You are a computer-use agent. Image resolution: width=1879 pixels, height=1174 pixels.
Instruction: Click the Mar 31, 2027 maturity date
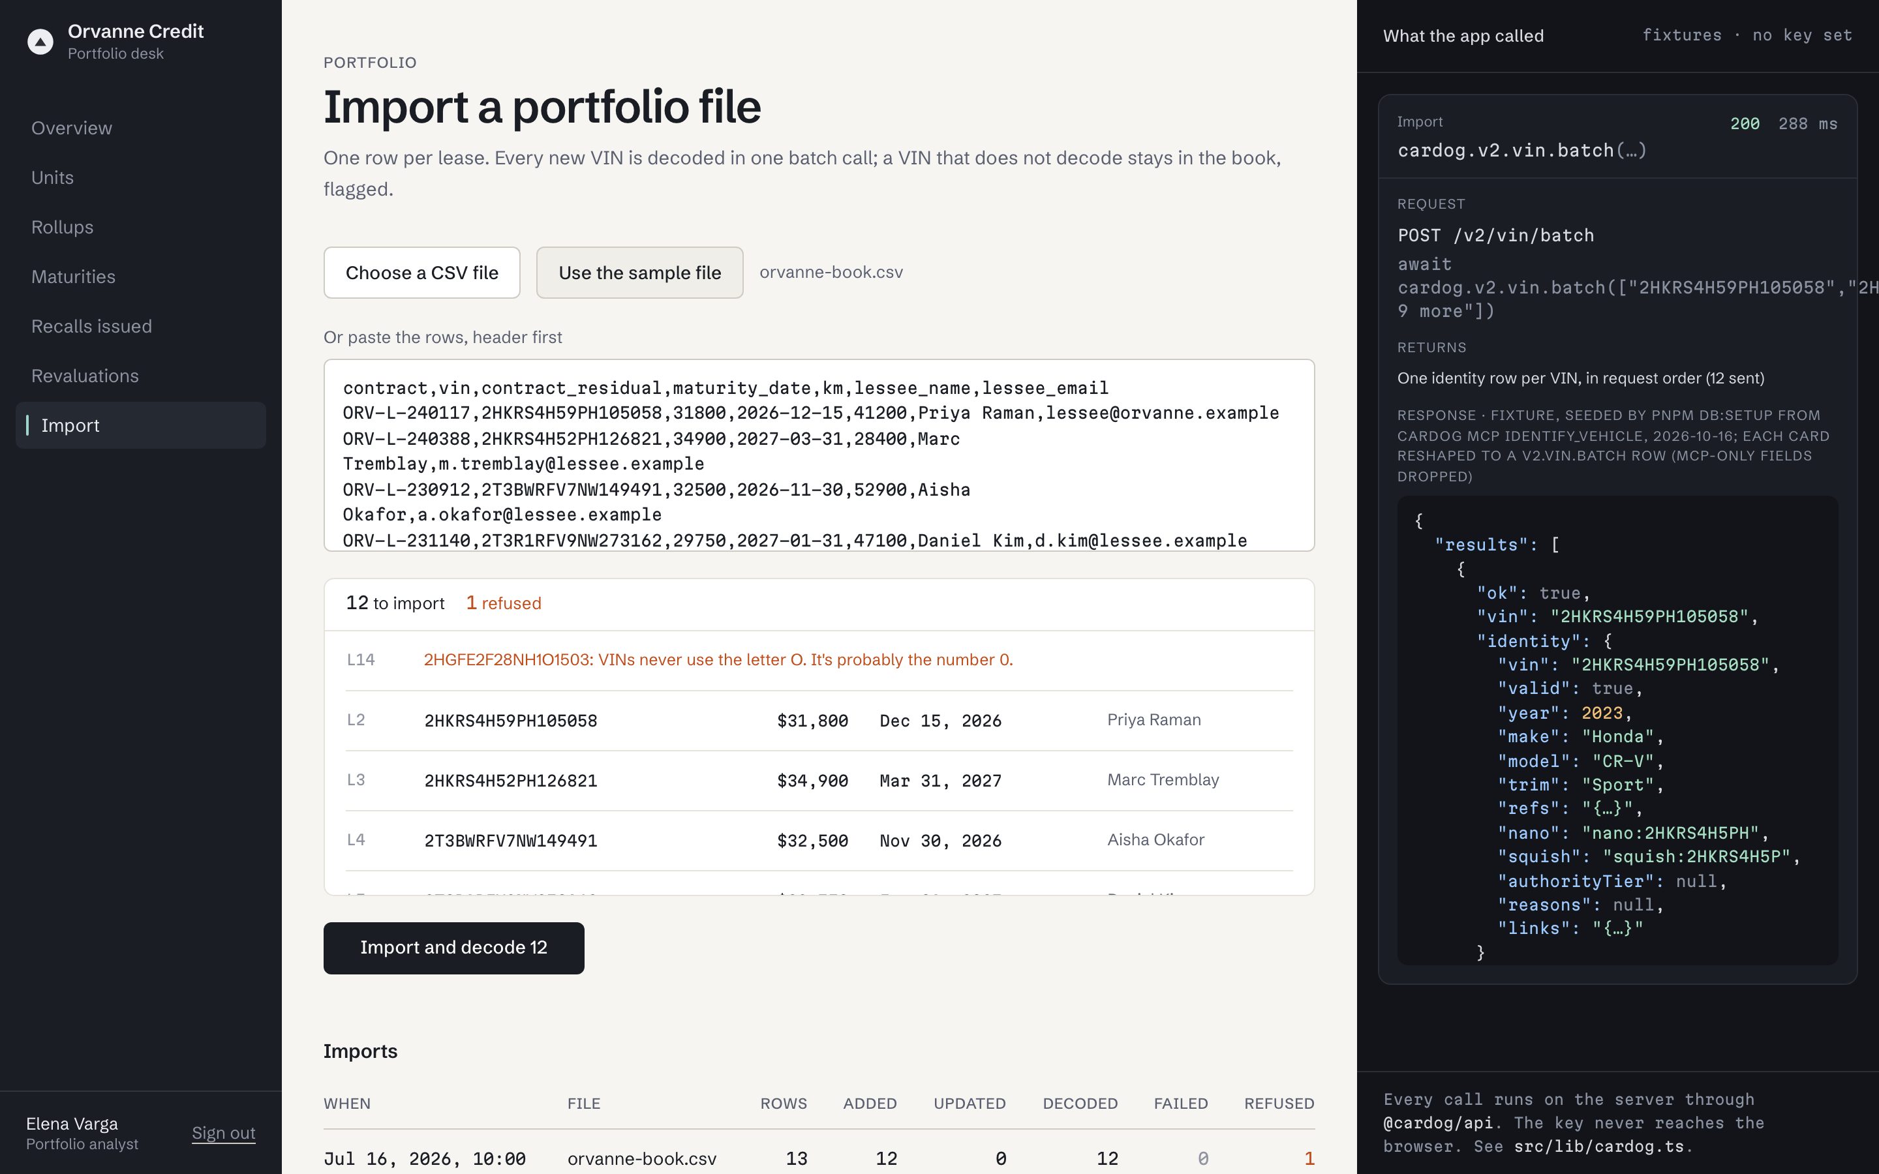[x=940, y=780]
